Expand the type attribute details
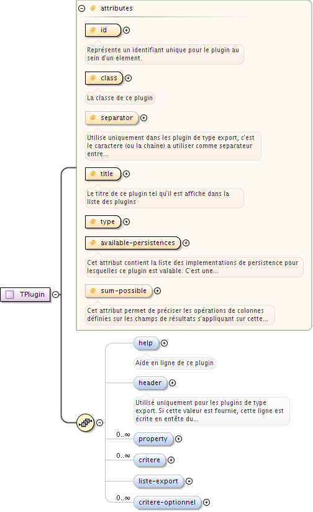The width and height of the screenshot is (313, 512). tap(127, 221)
